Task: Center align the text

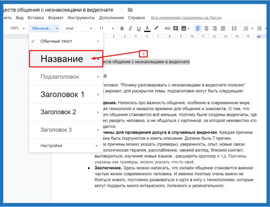Action: pos(206,28)
